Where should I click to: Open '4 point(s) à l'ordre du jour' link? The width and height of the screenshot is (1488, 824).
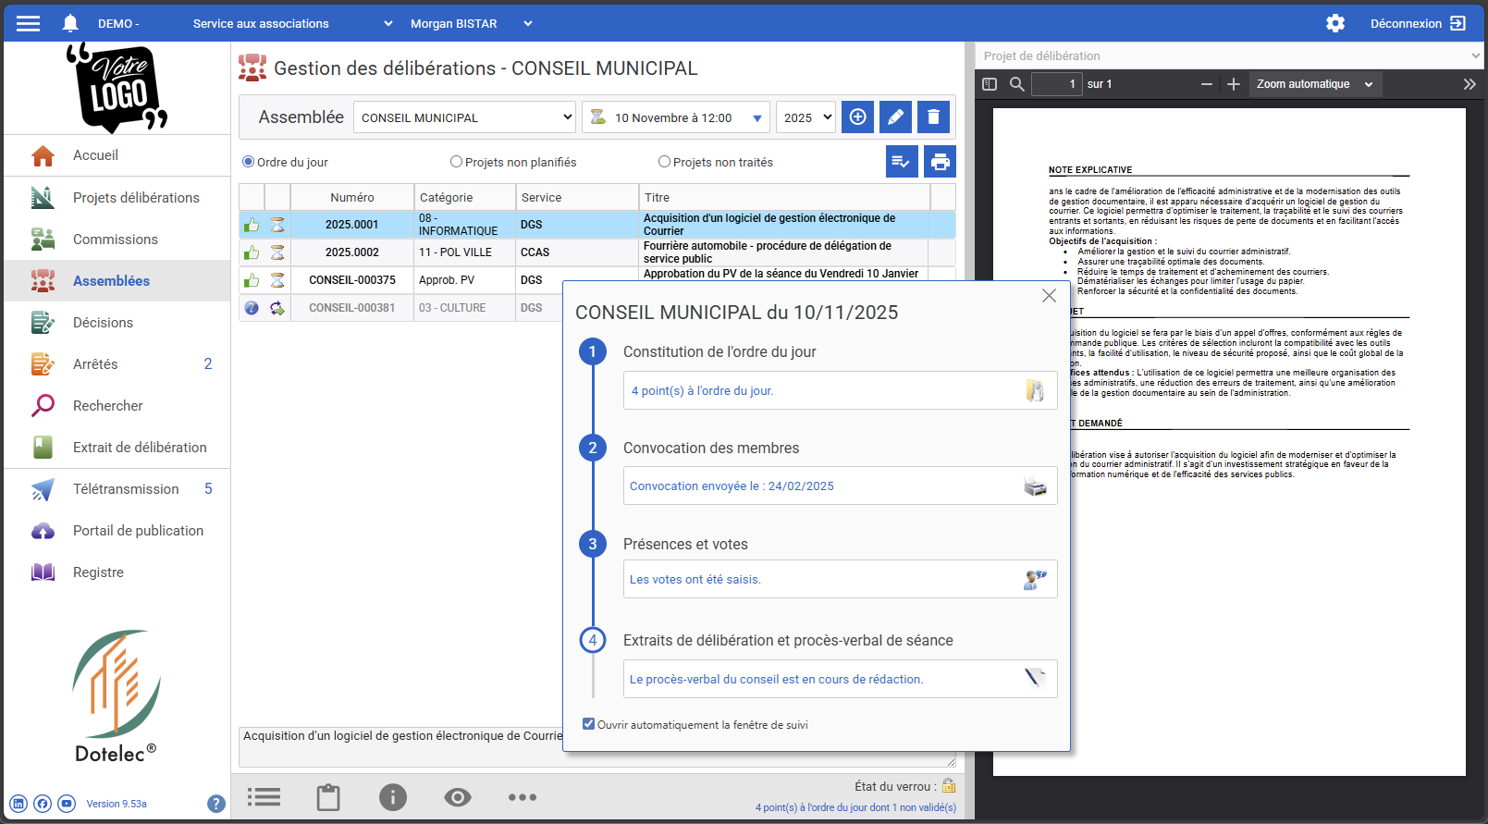[x=703, y=391]
